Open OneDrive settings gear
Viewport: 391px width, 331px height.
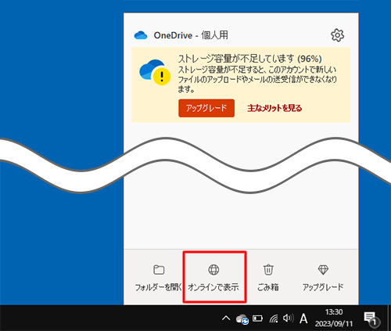(x=338, y=35)
